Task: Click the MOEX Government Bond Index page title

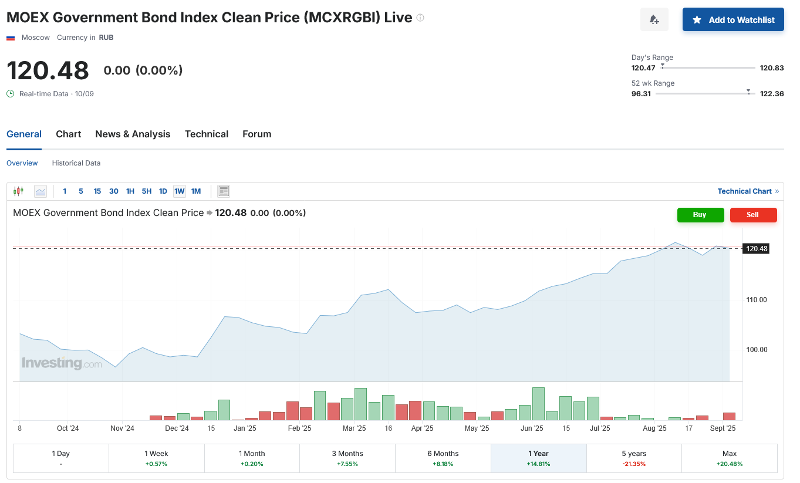Action: [x=210, y=18]
